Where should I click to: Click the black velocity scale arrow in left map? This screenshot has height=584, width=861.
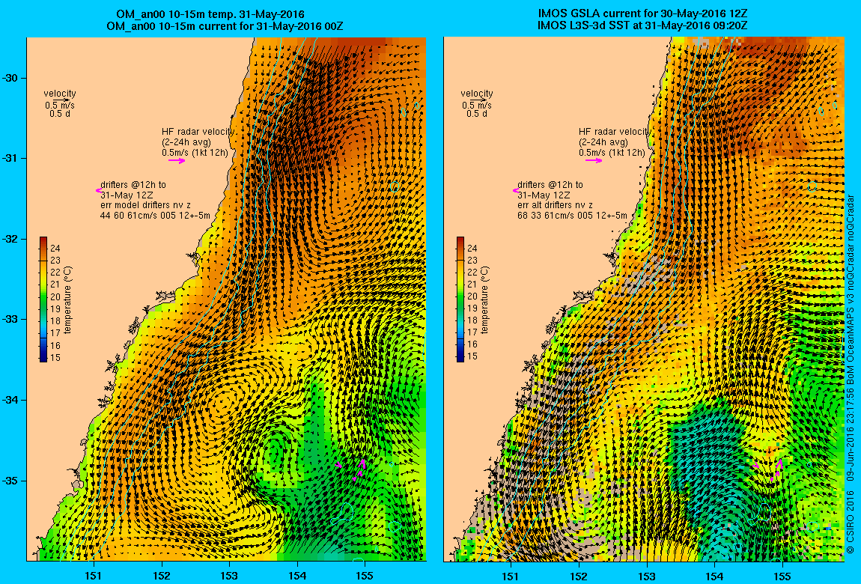pos(61,100)
